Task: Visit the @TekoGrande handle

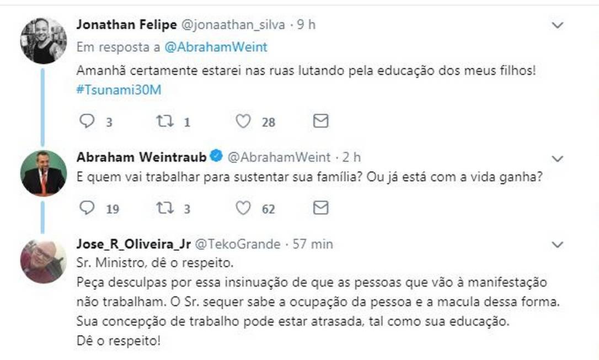Action: click(238, 244)
